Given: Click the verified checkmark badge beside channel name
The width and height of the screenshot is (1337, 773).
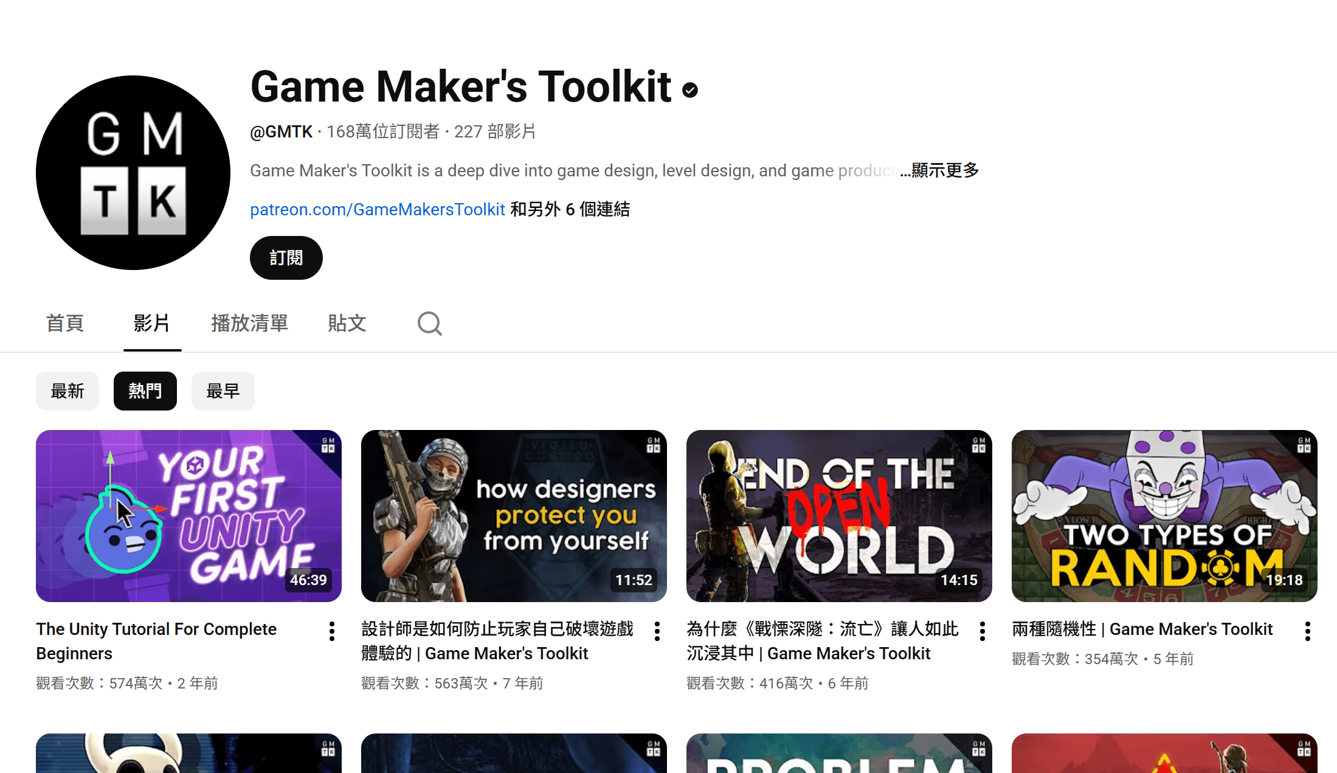Looking at the screenshot, I should pos(690,90).
